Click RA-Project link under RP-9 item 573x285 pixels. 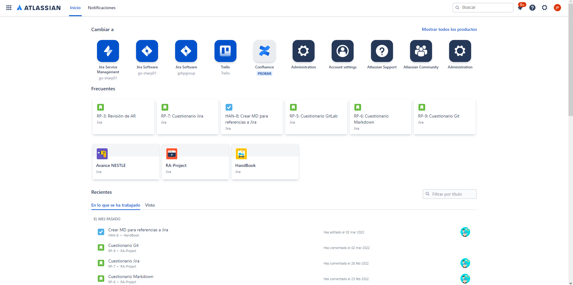128,251
